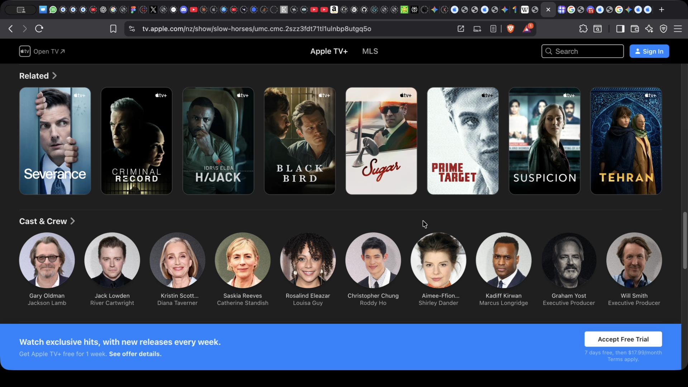Open the browser extensions puzzle icon

coord(583,29)
